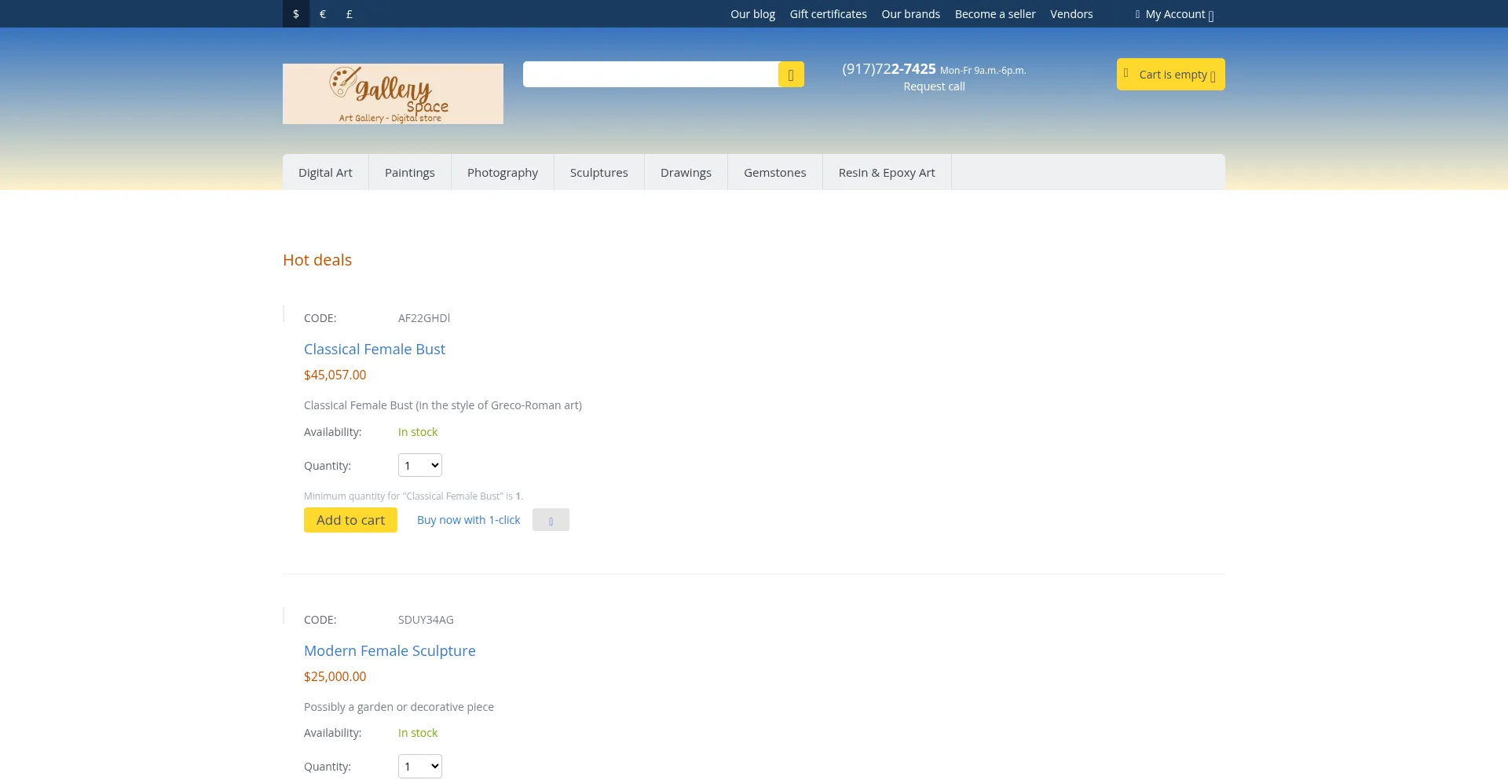The width and height of the screenshot is (1508, 780).
Task: Open quantity dropdown for Modern Female Sculpture
Action: pos(420,766)
